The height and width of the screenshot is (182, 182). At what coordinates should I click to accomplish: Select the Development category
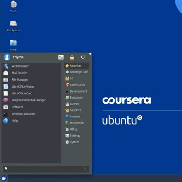coord(77,91)
